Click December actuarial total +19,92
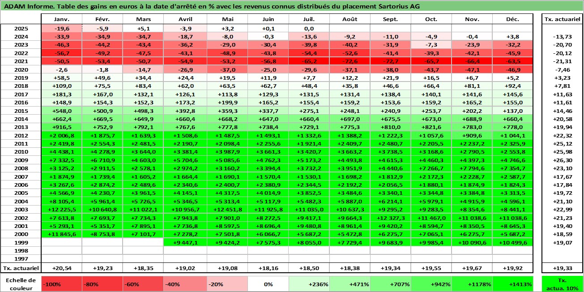The width and height of the screenshot is (584, 292). 512,268
